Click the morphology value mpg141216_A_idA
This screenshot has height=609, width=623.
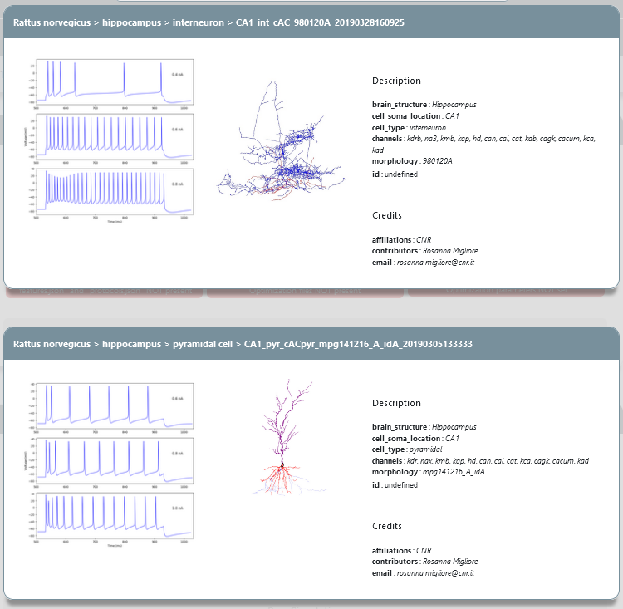[454, 472]
